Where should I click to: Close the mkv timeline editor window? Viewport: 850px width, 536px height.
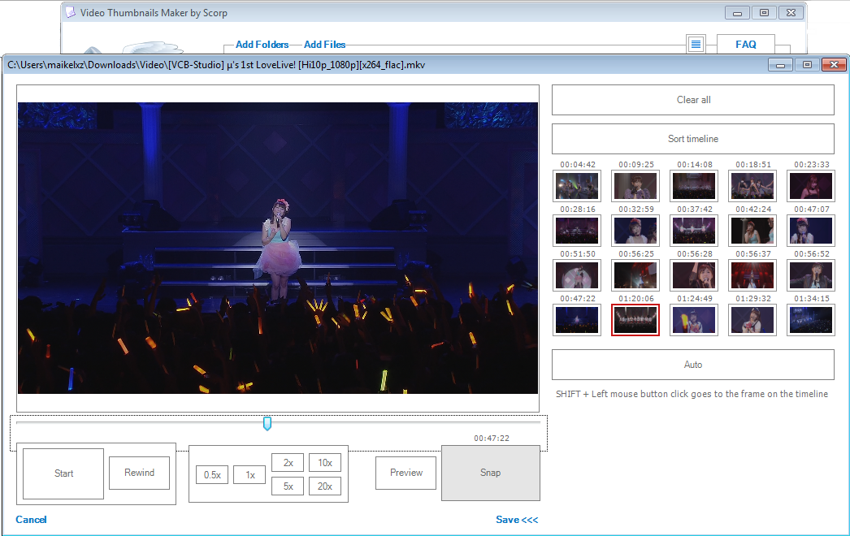(834, 64)
